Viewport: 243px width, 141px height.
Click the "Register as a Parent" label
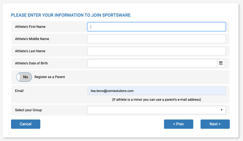pyautogui.click(x=50, y=77)
